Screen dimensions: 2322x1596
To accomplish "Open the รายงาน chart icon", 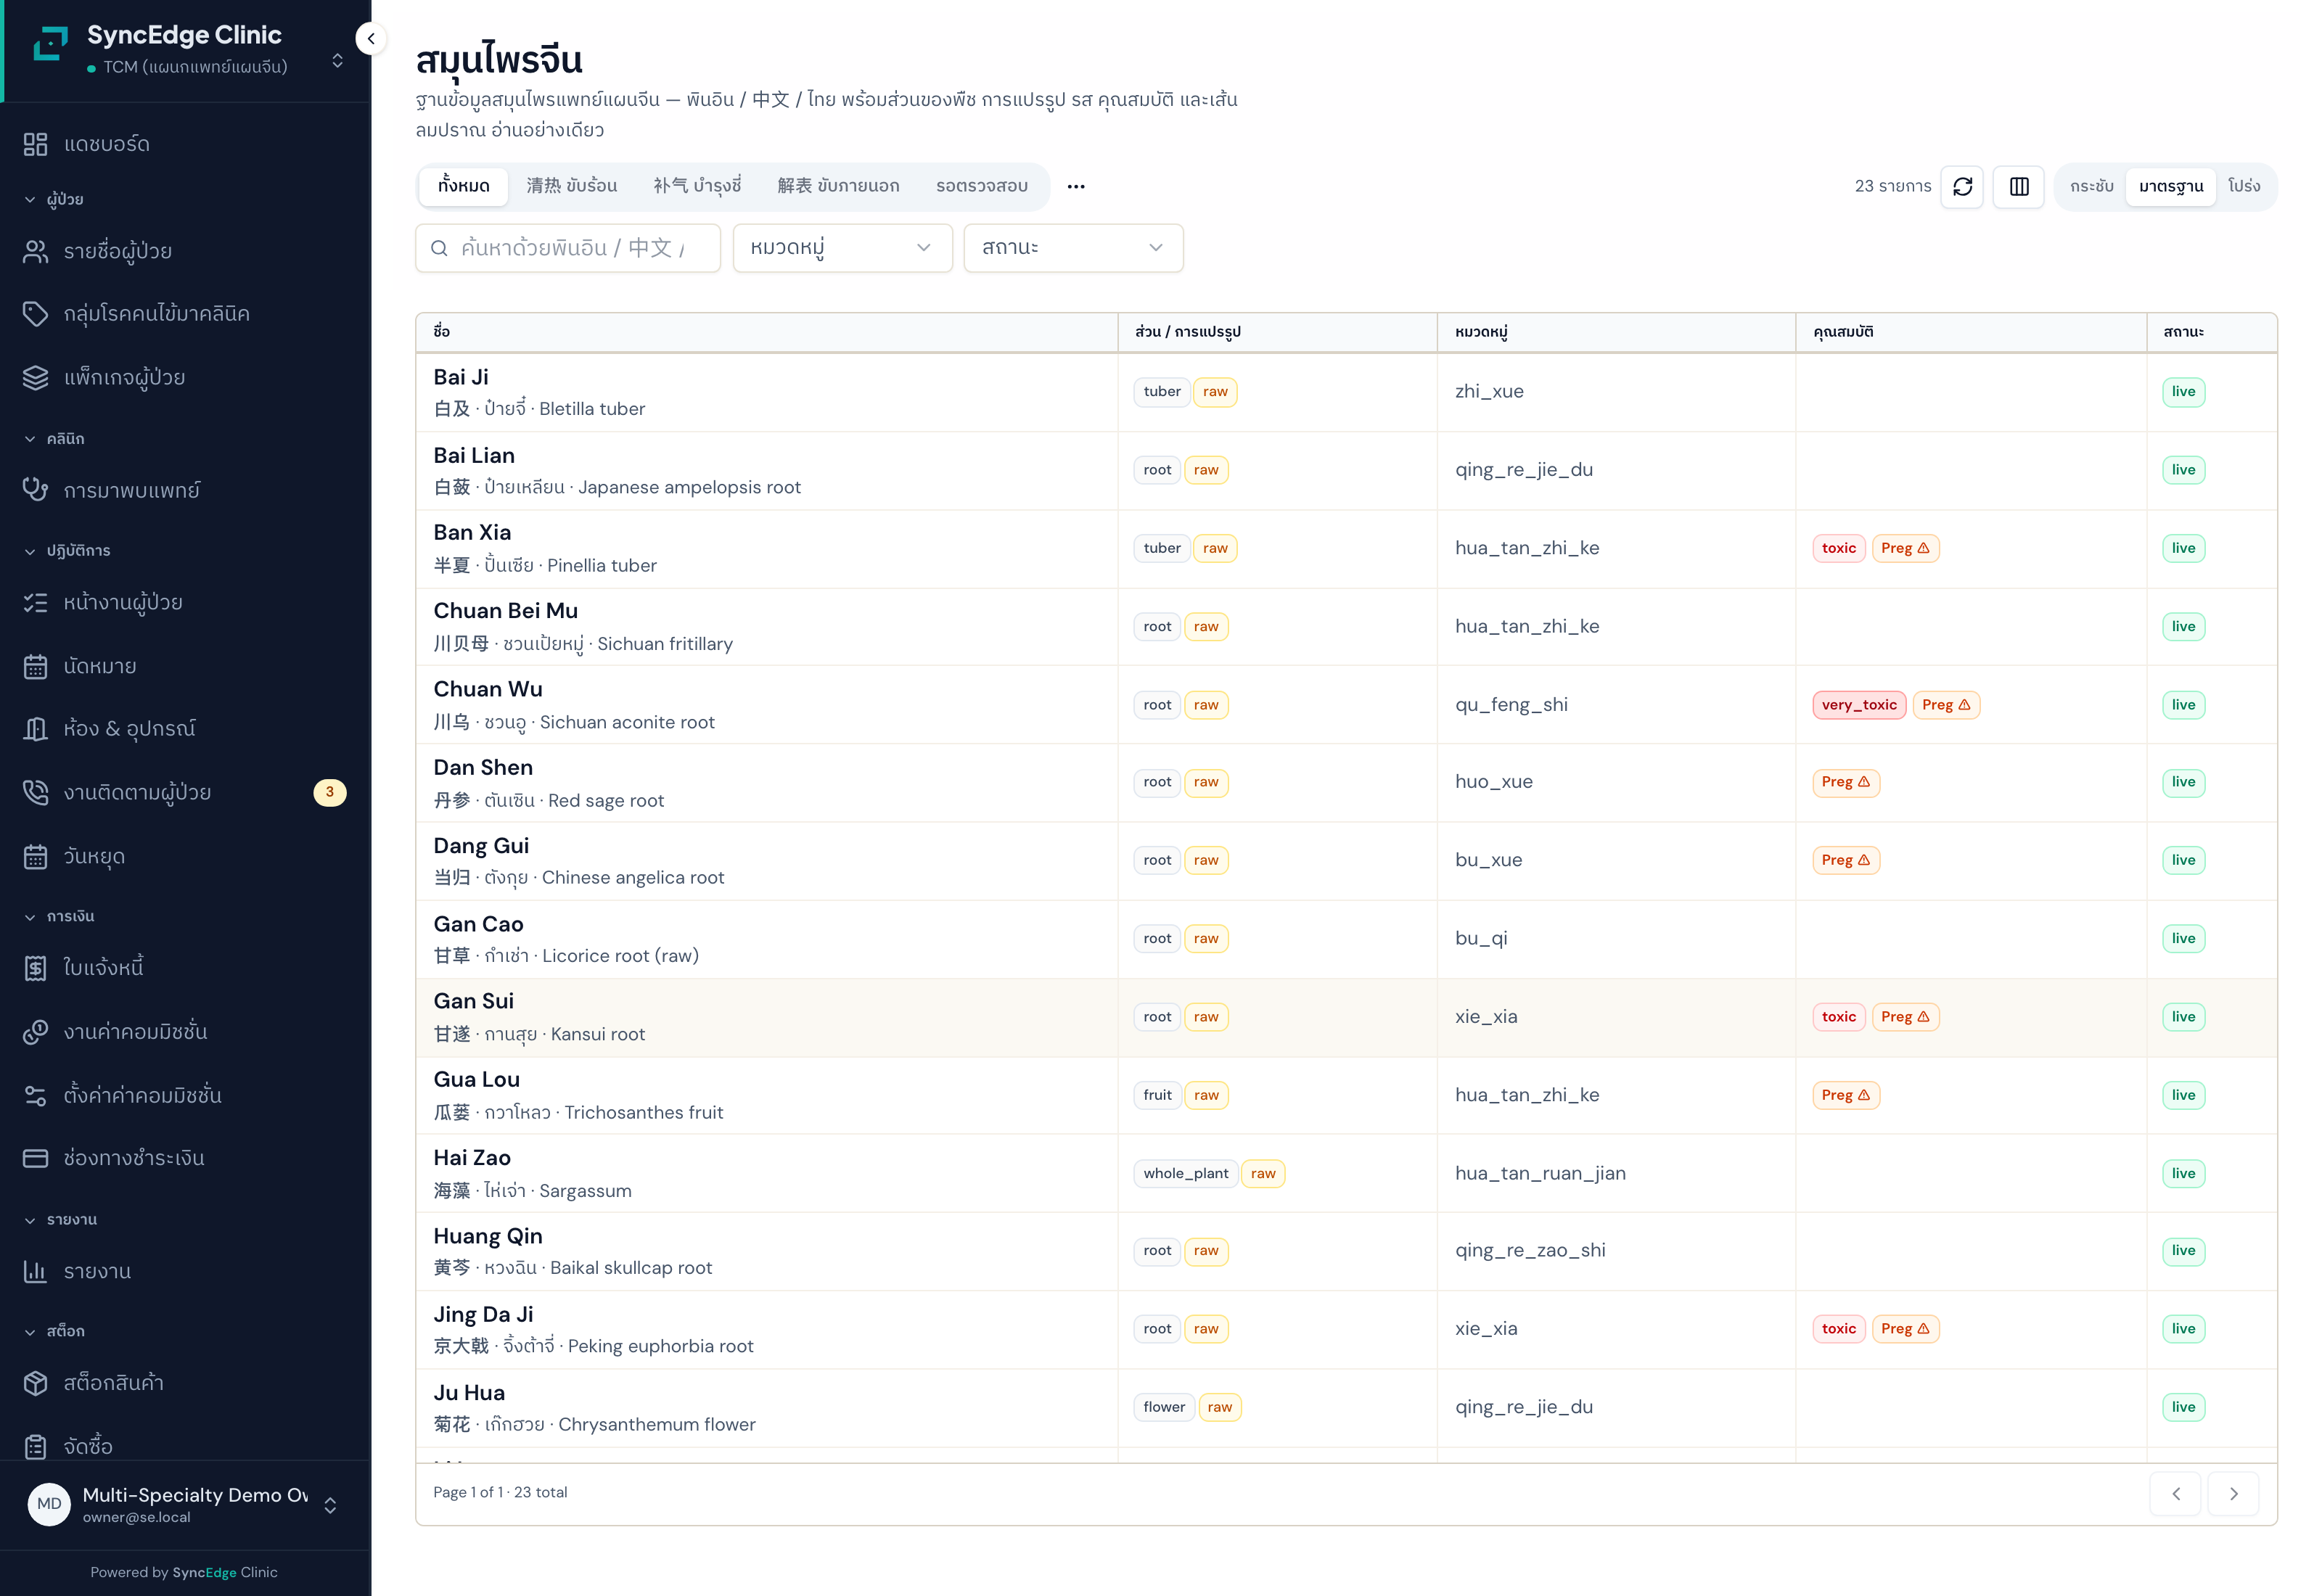I will [36, 1271].
